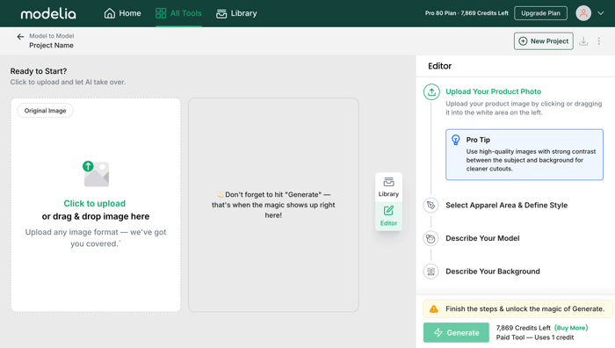Expand the Describe Your Background step
This screenshot has height=348, width=615.
[x=493, y=271]
